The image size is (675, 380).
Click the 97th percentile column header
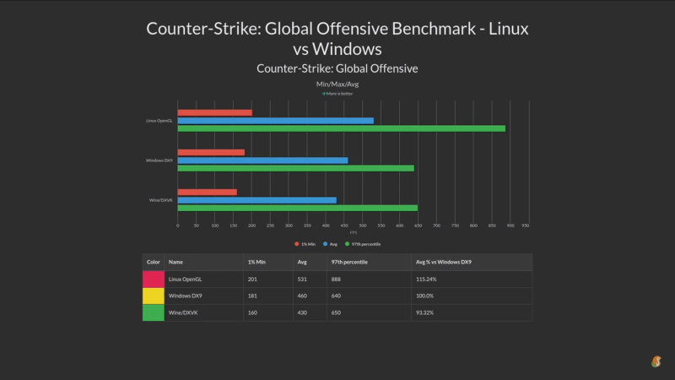pos(350,263)
